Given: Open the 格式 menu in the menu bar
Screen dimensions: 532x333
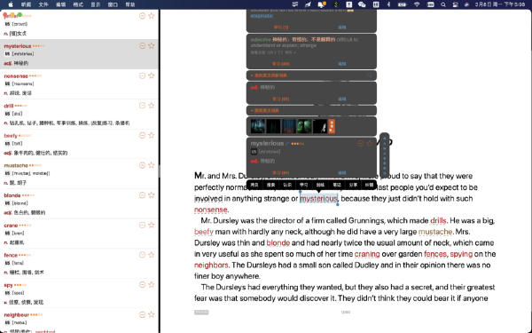Looking at the screenshot, I should (78, 4).
